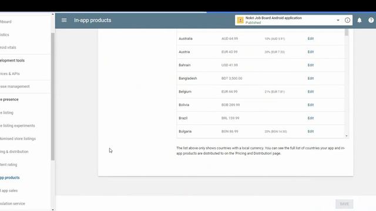Select In-app products in the sidebar
Screen dimensions: 376x211
[x=10, y=178]
